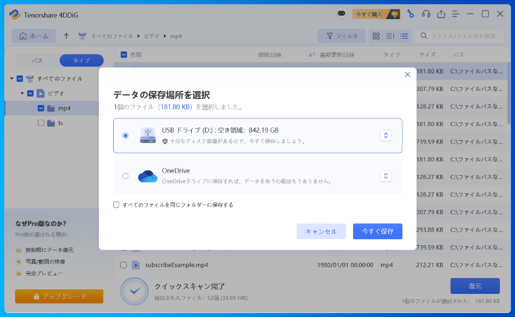This screenshot has height=317, width=515.
Task: Click the 1980/01/01 08:00:00 date cell
Action: (345, 265)
